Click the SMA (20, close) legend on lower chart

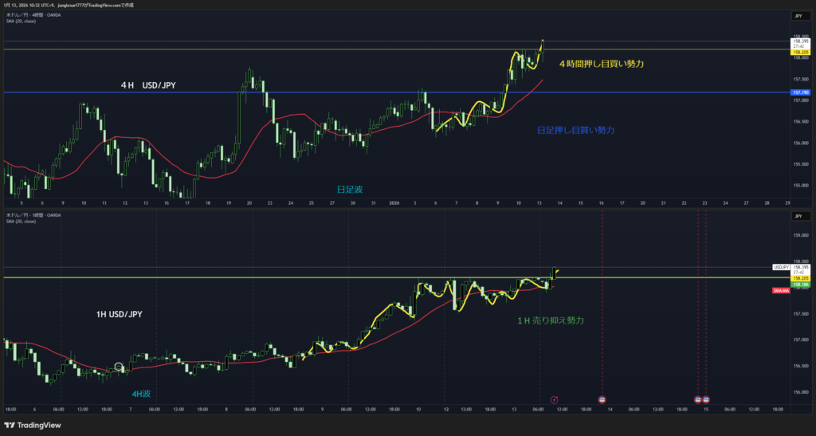22,221
